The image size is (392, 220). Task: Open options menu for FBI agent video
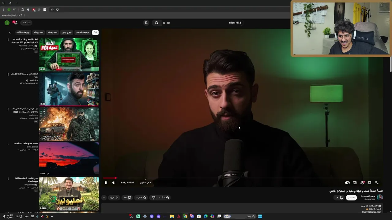[x=8, y=39]
